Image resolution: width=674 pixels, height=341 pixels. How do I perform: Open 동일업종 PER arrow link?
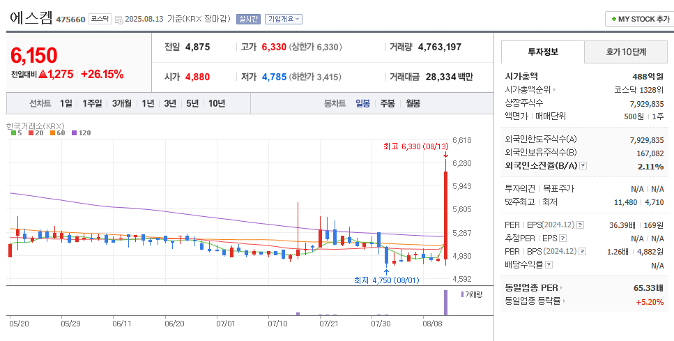pyautogui.click(x=561, y=288)
